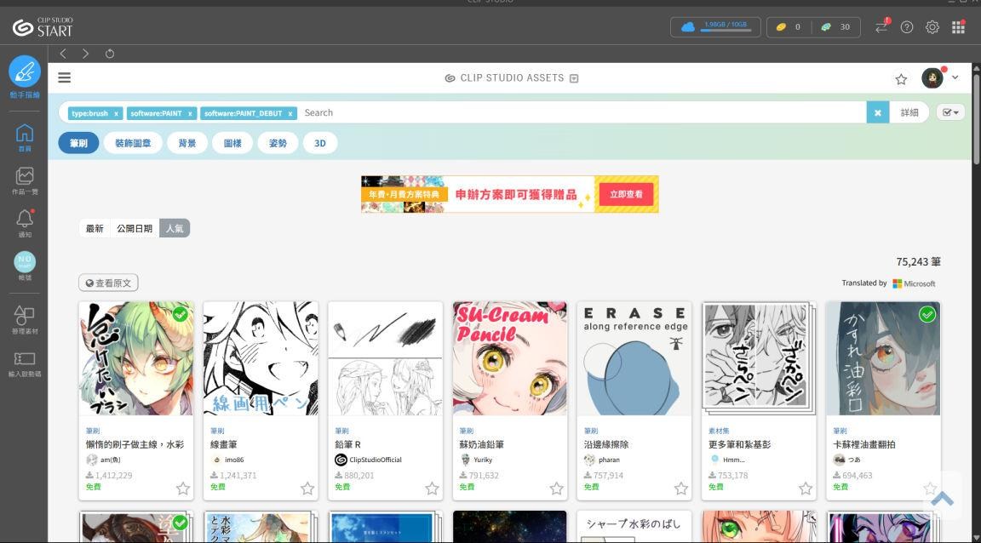Image resolution: width=981 pixels, height=543 pixels.
Task: Clear the search with the blue X button
Action: (x=878, y=112)
